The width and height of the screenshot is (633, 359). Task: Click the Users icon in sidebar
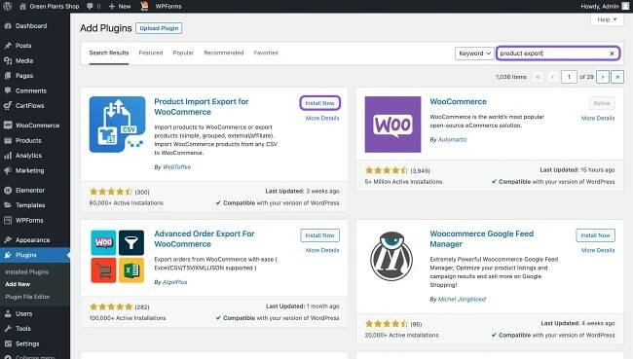(8, 313)
